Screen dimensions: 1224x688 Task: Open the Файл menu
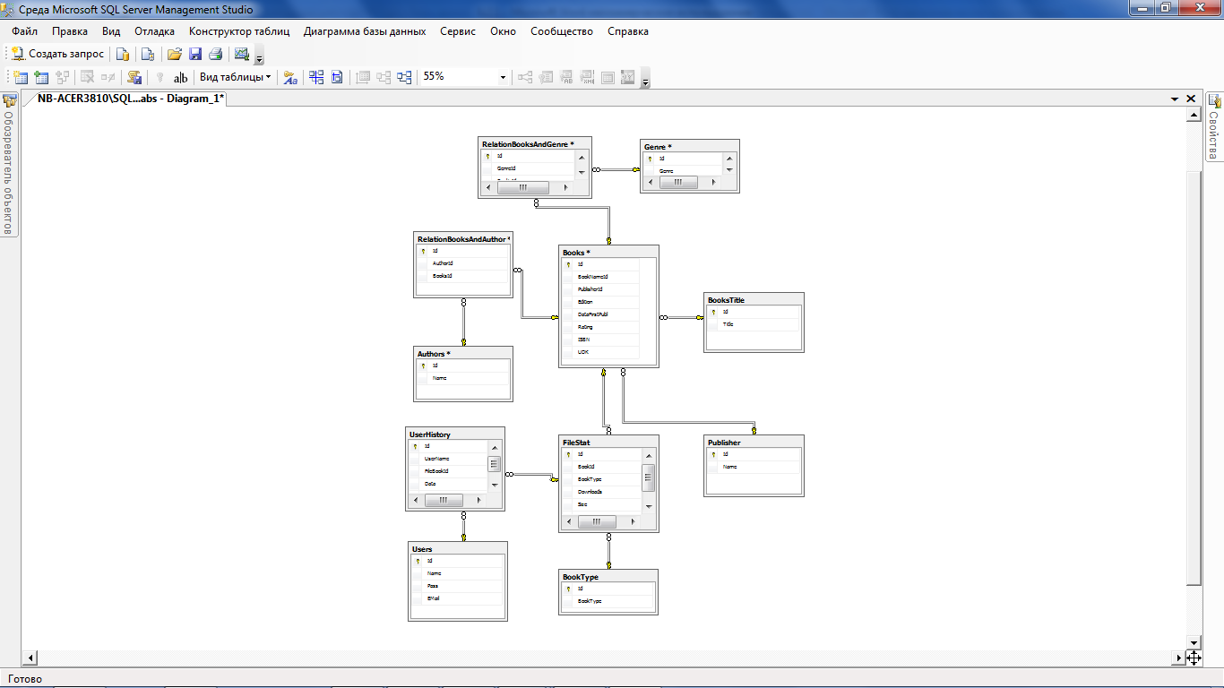coord(24,31)
